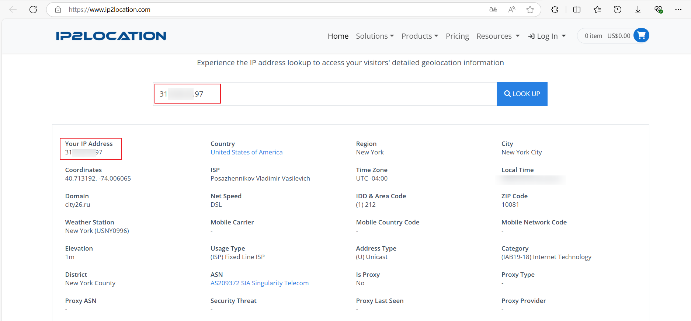Image resolution: width=691 pixels, height=321 pixels.
Task: Open browser history icon
Action: tap(618, 10)
